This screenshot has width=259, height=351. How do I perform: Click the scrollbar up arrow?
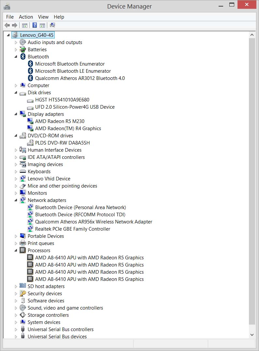coord(252,35)
